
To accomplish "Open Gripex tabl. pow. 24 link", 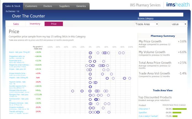I will coord(17,69).
